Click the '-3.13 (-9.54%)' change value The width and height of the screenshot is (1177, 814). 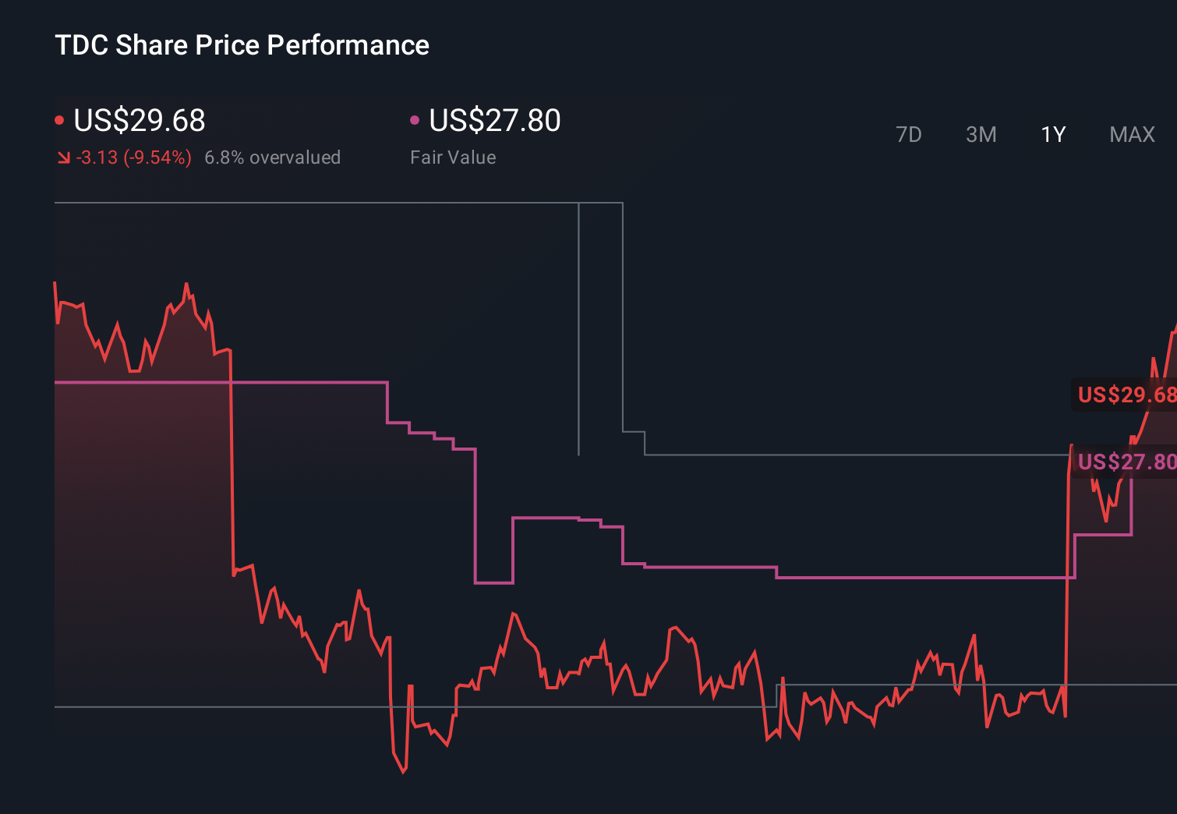point(133,157)
